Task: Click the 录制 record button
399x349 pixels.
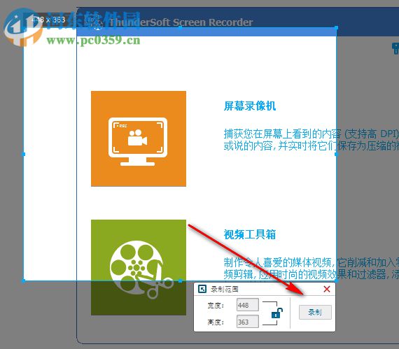Action: coord(315,312)
